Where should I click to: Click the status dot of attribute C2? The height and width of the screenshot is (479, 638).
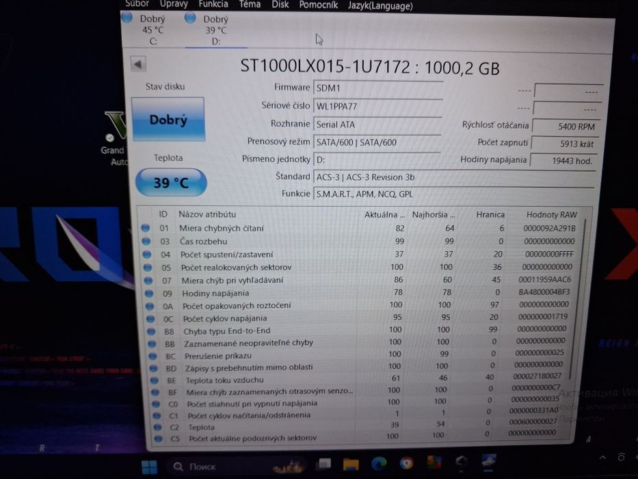(x=158, y=428)
